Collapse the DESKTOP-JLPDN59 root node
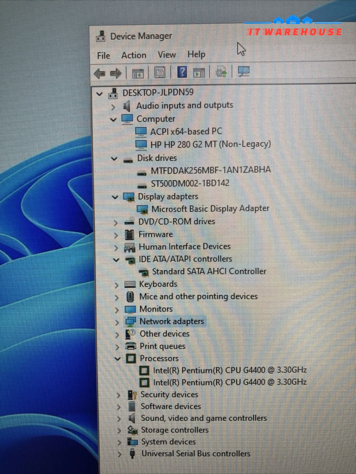The width and height of the screenshot is (356, 474). click(x=99, y=94)
